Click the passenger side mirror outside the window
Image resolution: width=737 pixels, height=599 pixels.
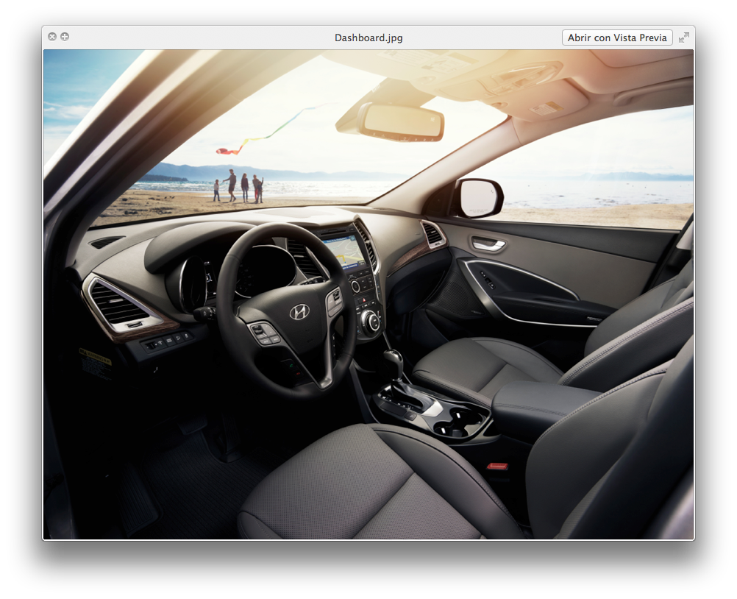479,197
